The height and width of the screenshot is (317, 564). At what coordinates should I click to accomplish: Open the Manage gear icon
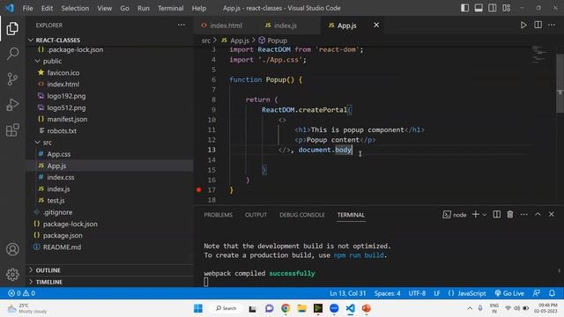click(x=12, y=275)
